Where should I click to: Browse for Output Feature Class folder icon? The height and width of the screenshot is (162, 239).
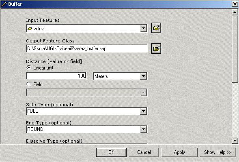pyautogui.click(x=156, y=48)
